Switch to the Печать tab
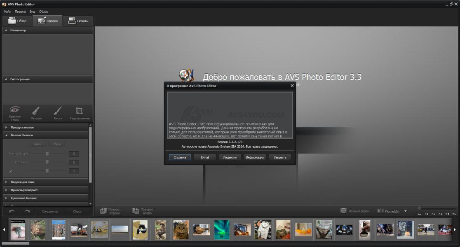The height and width of the screenshot is (247, 460). (x=78, y=21)
